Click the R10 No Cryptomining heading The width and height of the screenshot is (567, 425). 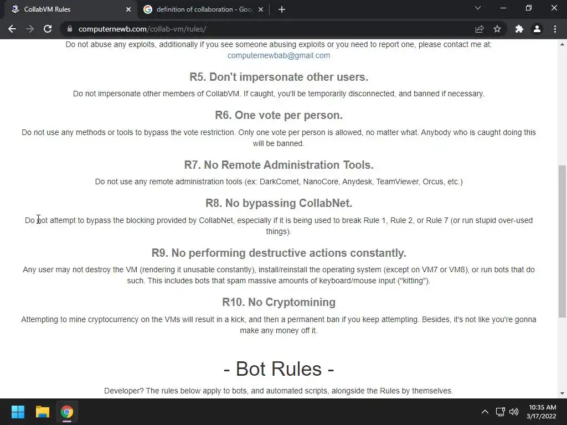[279, 302]
